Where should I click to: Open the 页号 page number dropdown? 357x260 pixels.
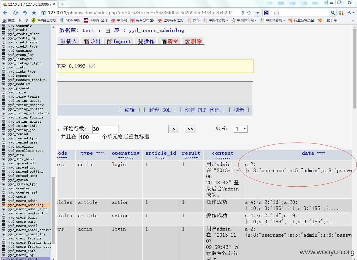[x=241, y=129]
